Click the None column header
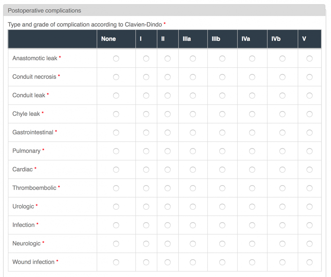 point(108,39)
